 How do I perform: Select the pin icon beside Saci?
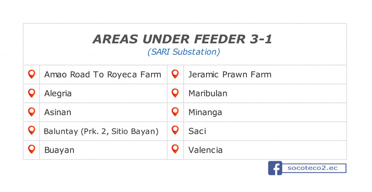(175, 130)
